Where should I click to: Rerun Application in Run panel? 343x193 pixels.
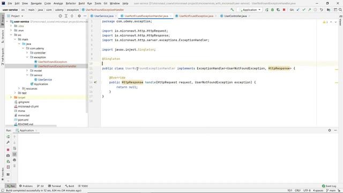pos(8,137)
